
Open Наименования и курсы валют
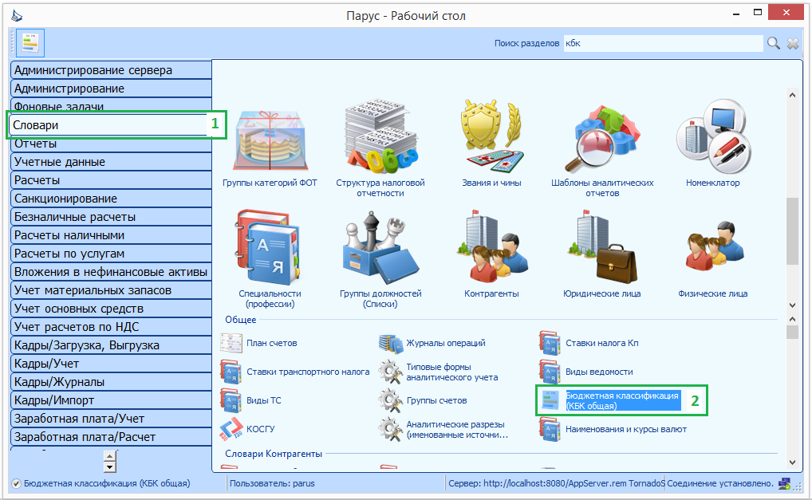(x=613, y=429)
